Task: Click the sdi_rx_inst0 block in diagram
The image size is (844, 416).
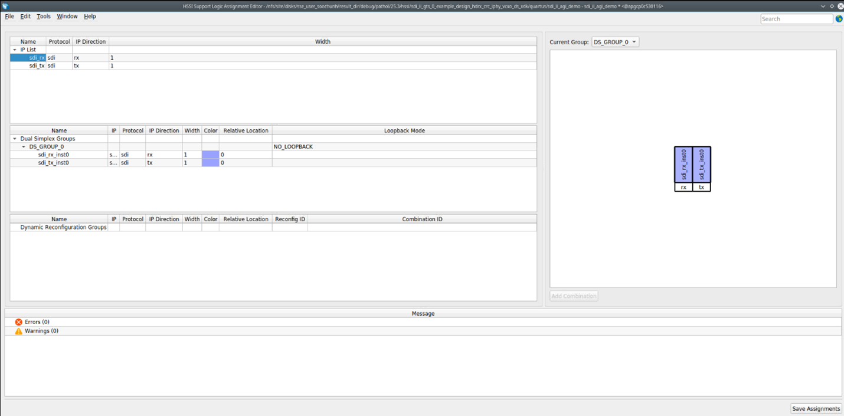Action: point(683,165)
